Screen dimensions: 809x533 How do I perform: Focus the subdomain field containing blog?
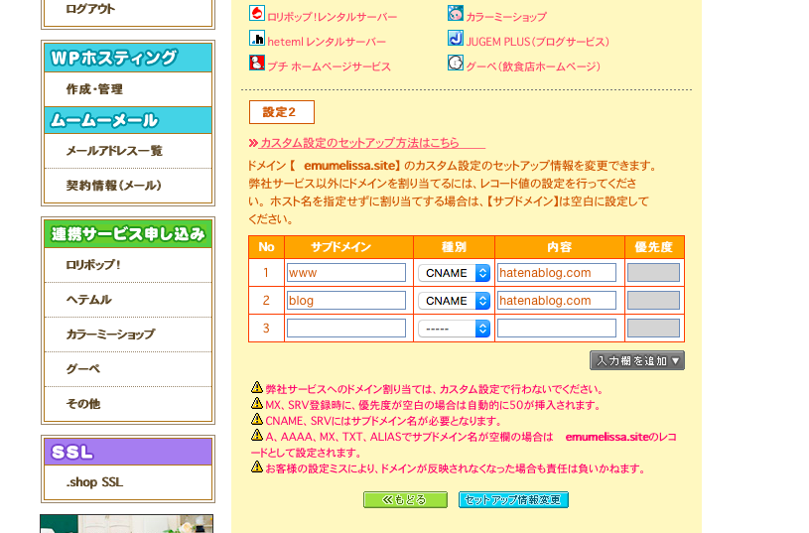tap(346, 301)
